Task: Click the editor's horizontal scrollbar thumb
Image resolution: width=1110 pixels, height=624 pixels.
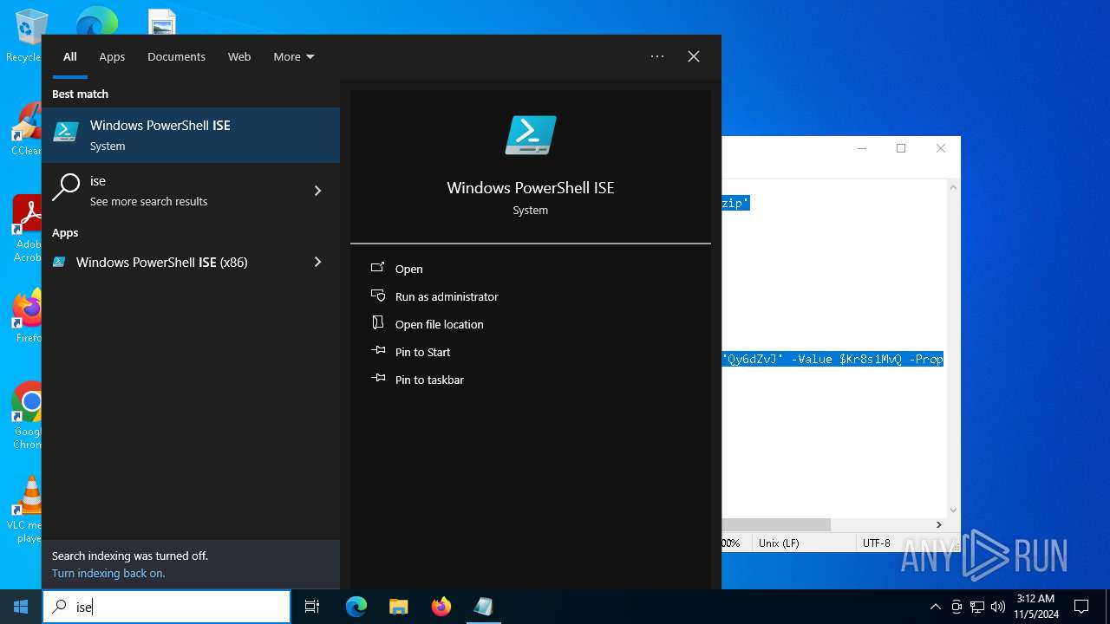Action: coord(775,524)
